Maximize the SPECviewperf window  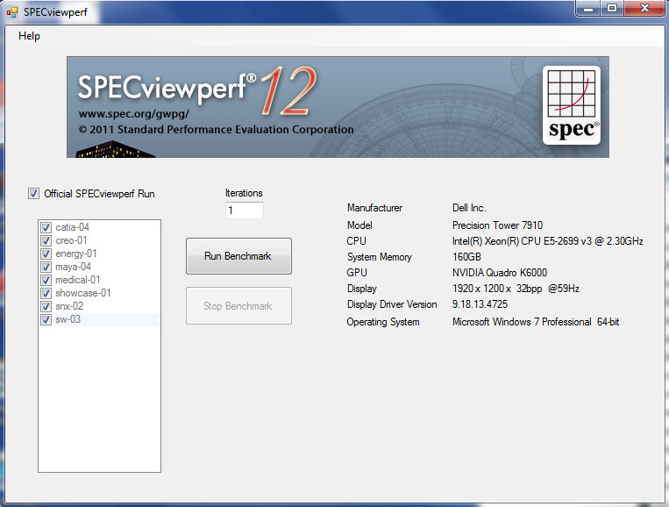click(x=612, y=8)
